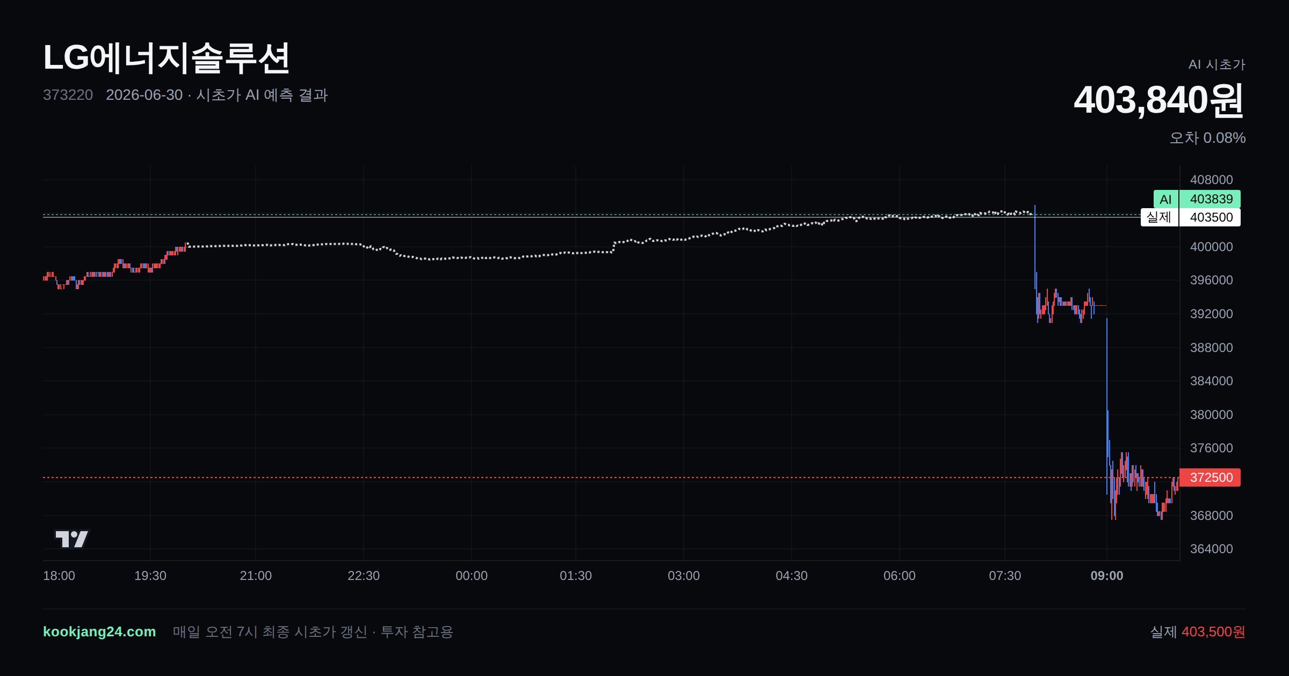This screenshot has height=676, width=1289.
Task: Click the red 372500 current price tag
Action: (x=1210, y=477)
